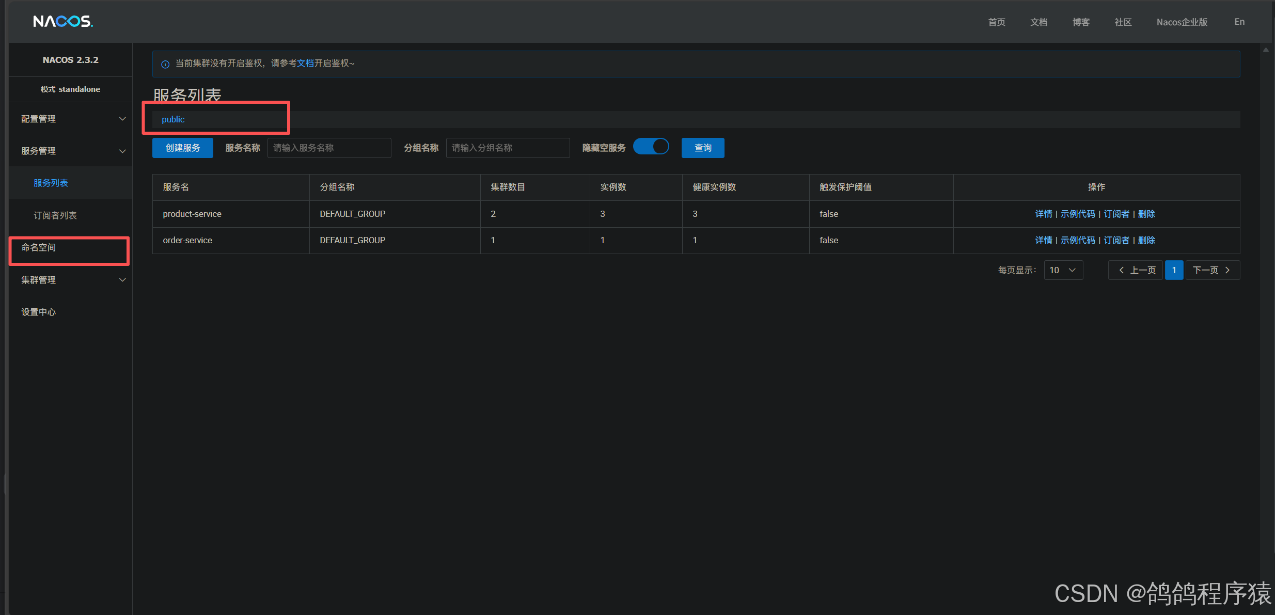Click the NACOS logo
Image resolution: width=1275 pixels, height=615 pixels.
62,22
